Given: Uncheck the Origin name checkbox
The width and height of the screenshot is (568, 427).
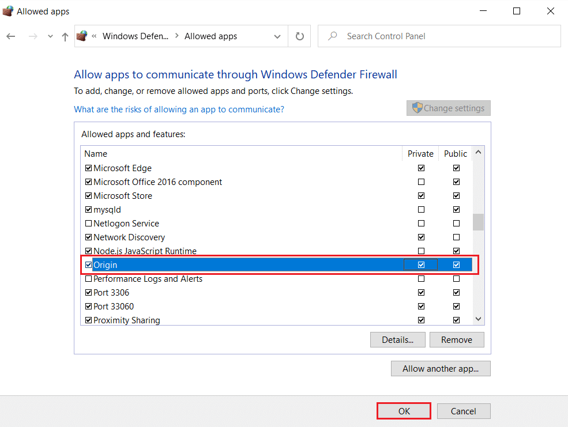Looking at the screenshot, I should (x=88, y=265).
